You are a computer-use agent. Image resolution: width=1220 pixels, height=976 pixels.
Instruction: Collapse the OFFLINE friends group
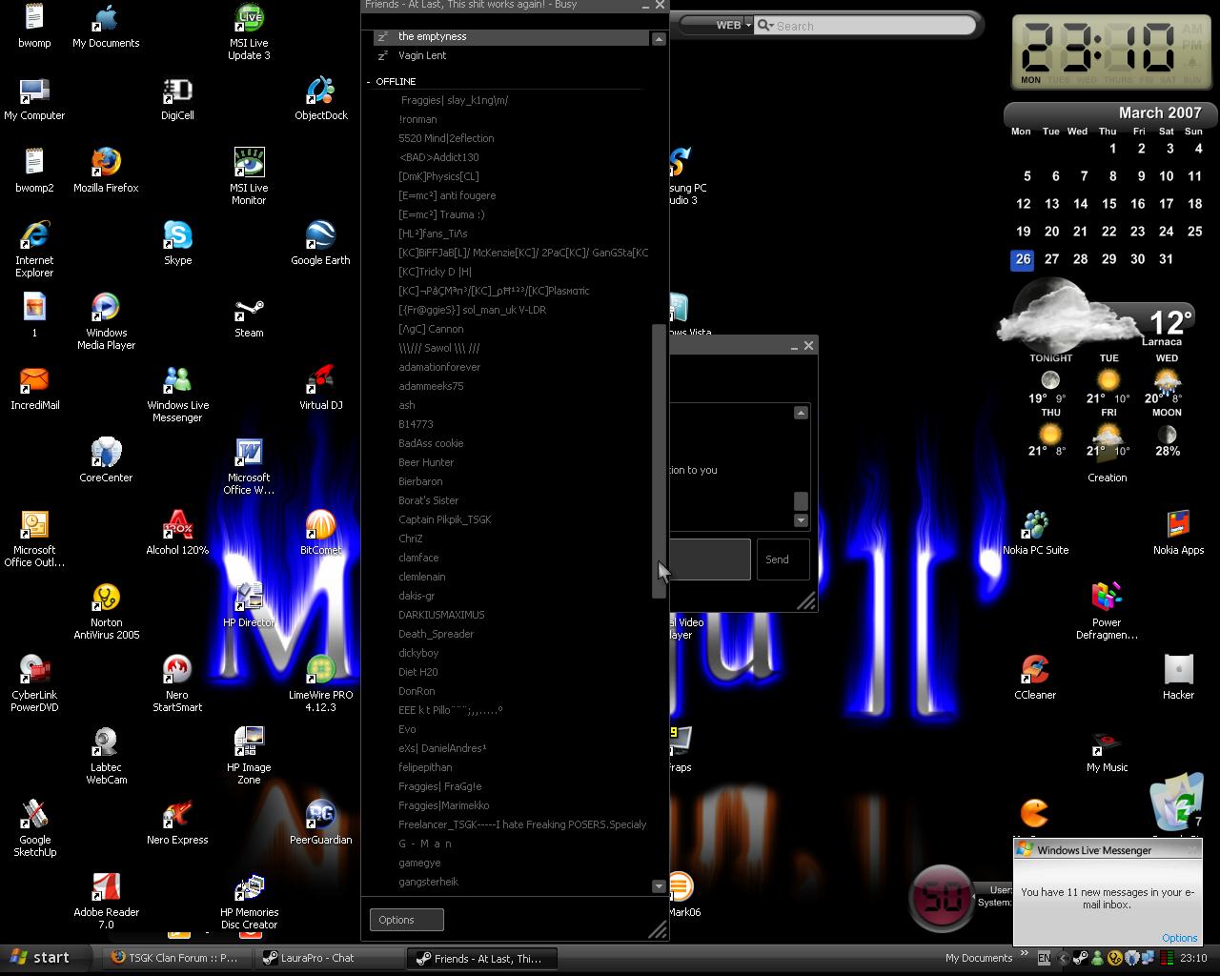369,82
